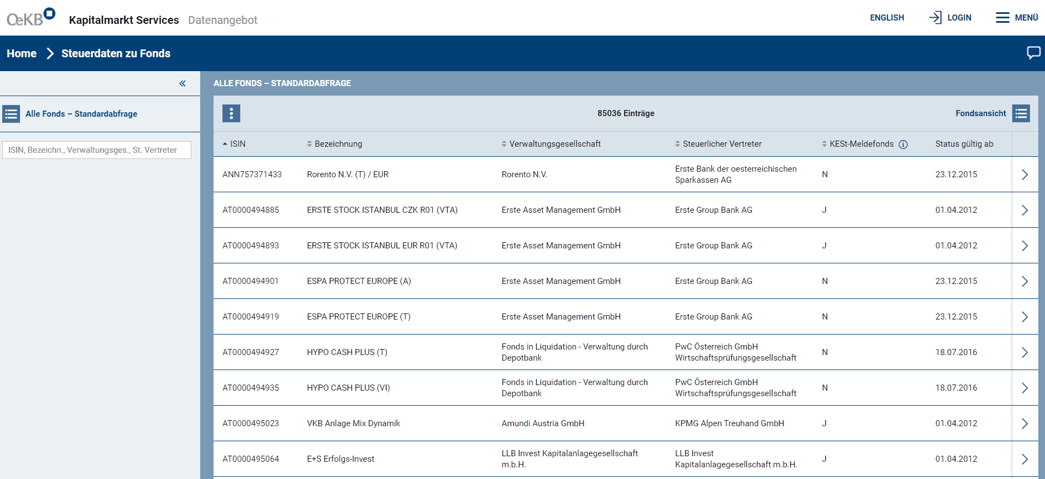Open details arrow for HYPO CASH PLUS (T)

coord(1025,352)
